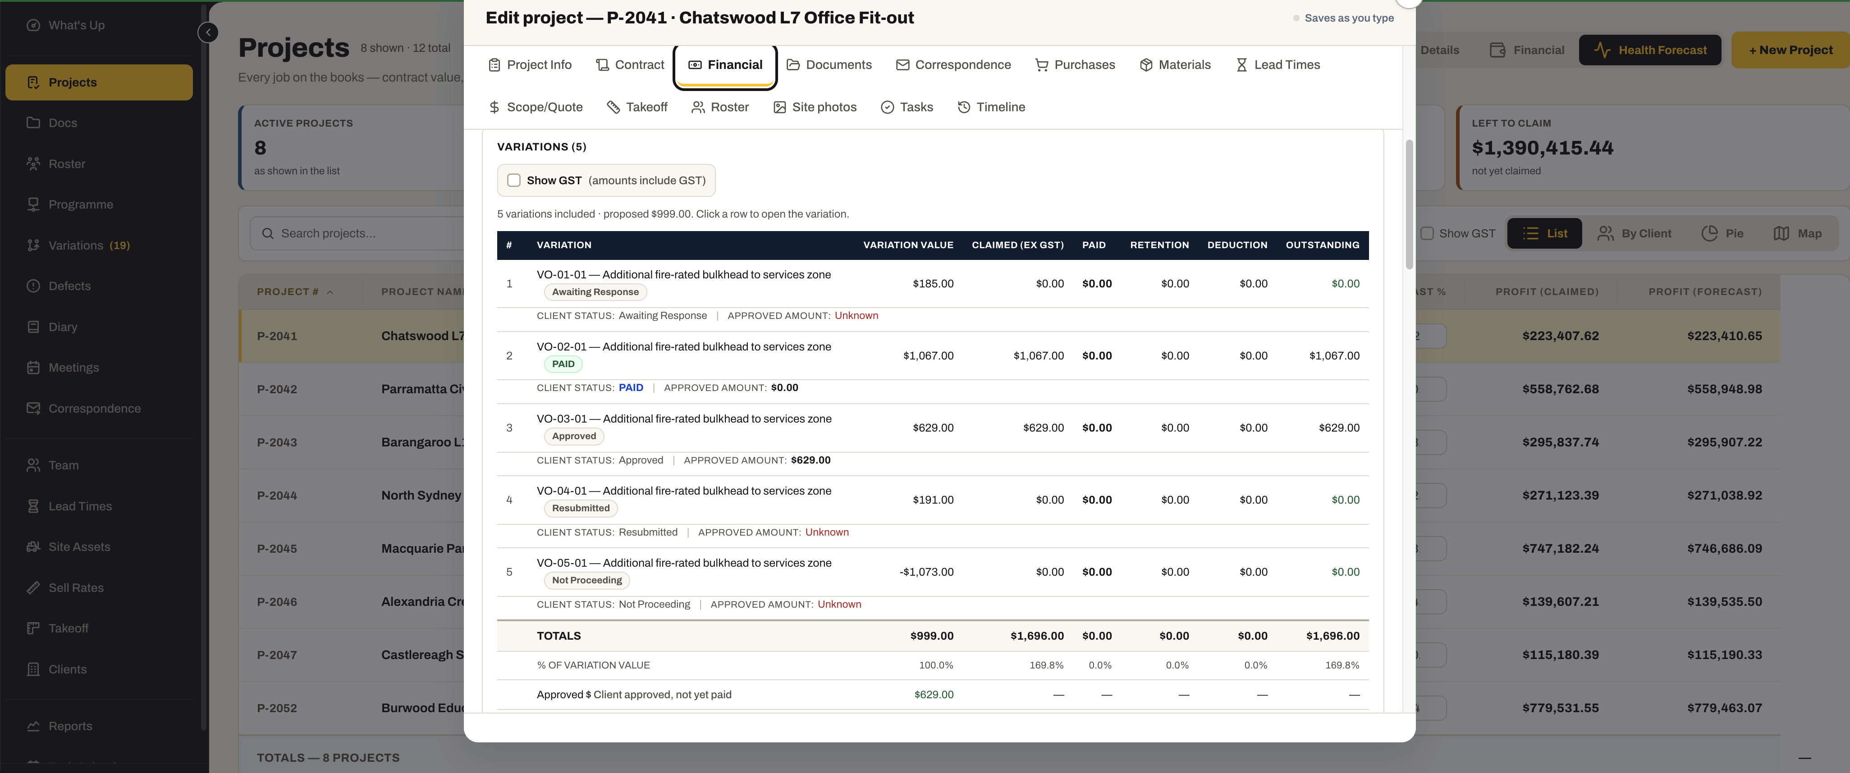Screen dimensions: 1850x773
Task: Click the sidebar Correspondence envelope icon
Action: (x=33, y=409)
